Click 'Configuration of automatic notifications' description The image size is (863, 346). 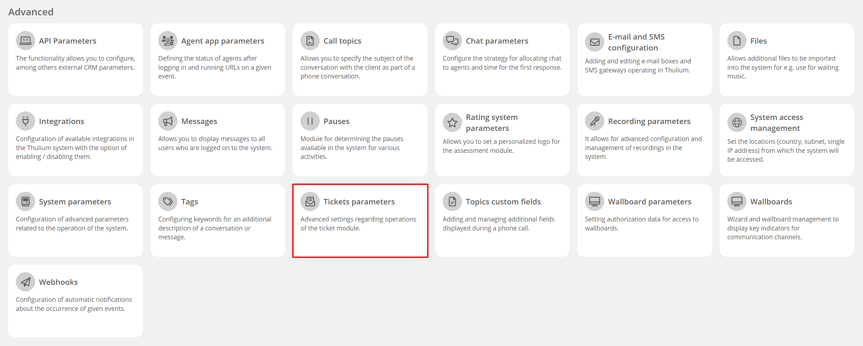pos(74,304)
